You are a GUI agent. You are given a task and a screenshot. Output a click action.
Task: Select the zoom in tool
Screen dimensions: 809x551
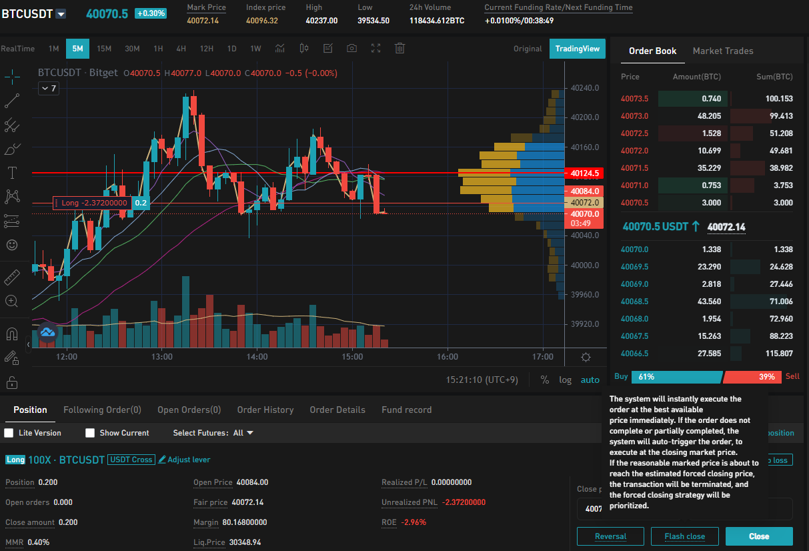pos(12,301)
